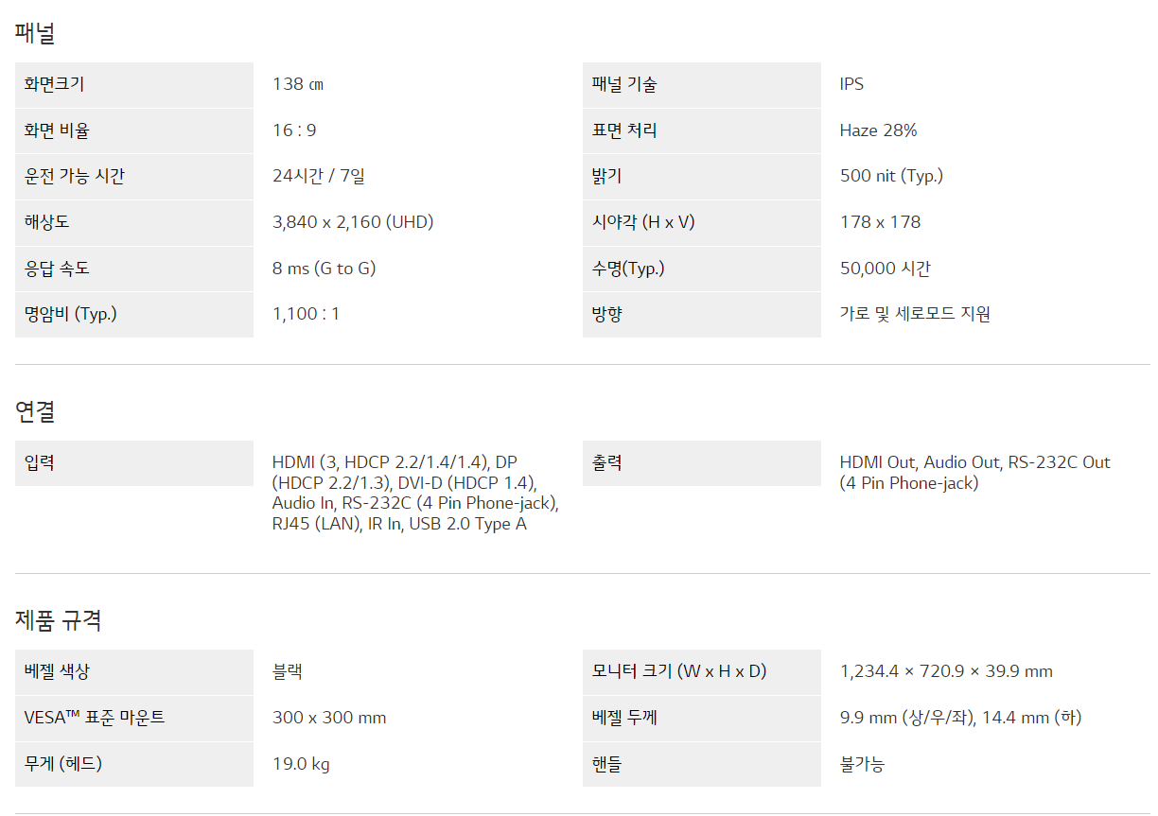Select the 모니터 크기 (W x H x D) label
The width and height of the screenshot is (1158, 816).
pos(679,671)
